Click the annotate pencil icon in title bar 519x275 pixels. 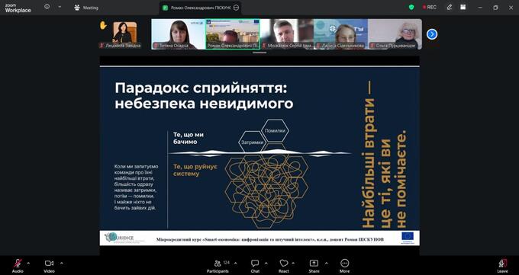point(449,8)
